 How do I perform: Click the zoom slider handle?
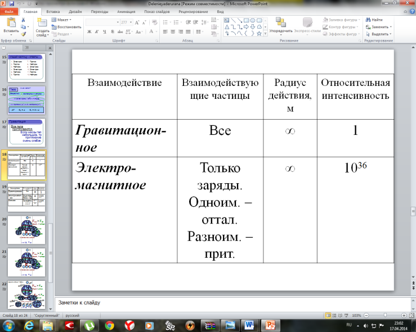[385, 315]
